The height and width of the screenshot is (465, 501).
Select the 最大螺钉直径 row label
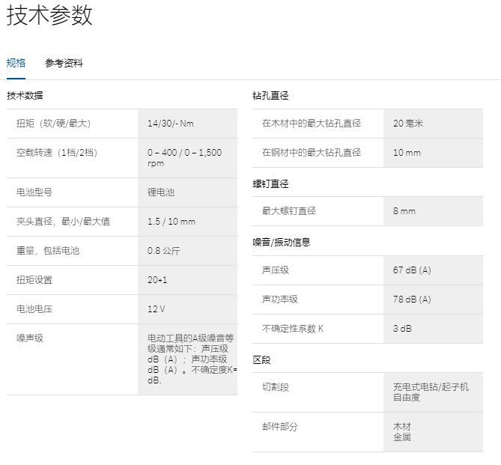tap(289, 211)
